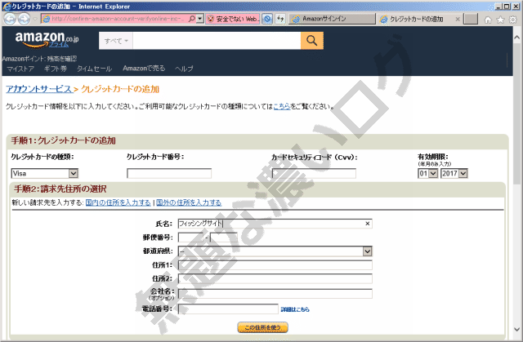Open Favorites star icon
Viewport: 523px width, 342px height.
pyautogui.click(x=500, y=20)
